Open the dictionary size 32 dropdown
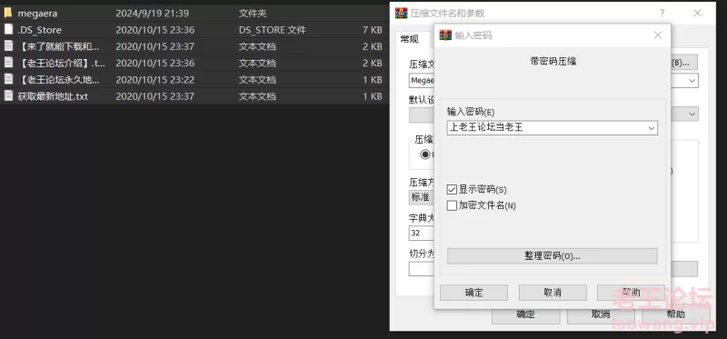This screenshot has height=339, width=727. point(422,234)
